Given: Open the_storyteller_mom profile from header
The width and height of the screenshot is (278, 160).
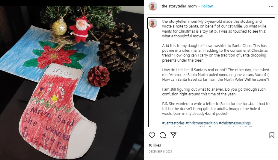Looking at the screenshot, I should click(x=179, y=6).
